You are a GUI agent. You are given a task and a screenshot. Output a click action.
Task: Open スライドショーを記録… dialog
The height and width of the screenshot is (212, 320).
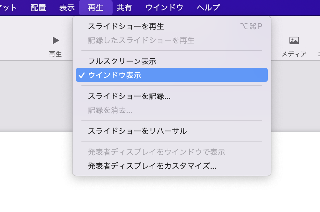(129, 96)
